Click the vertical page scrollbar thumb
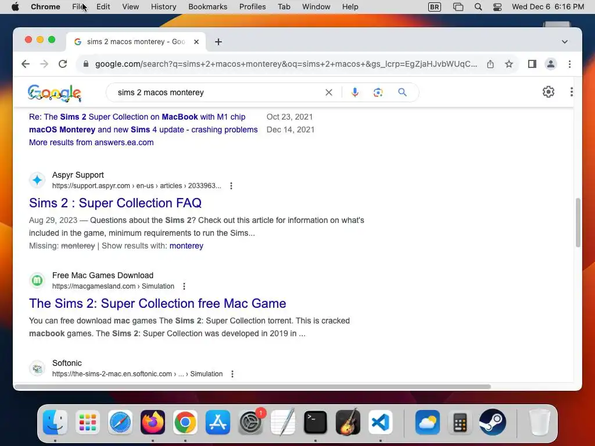The image size is (595, 446). point(578,222)
